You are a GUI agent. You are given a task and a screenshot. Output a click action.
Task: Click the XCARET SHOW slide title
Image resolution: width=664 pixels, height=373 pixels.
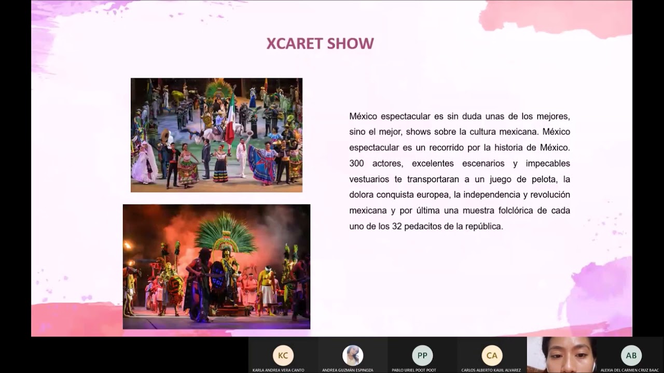coord(320,44)
